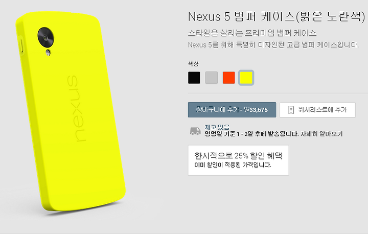368x234 pixels.
Task: Click the 스타일을 살리는 프리미엄 범퍼 케이스 subtitle
Action: point(252,33)
